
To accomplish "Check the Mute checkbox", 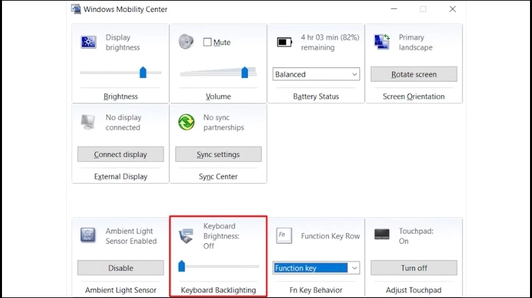I will 207,42.
